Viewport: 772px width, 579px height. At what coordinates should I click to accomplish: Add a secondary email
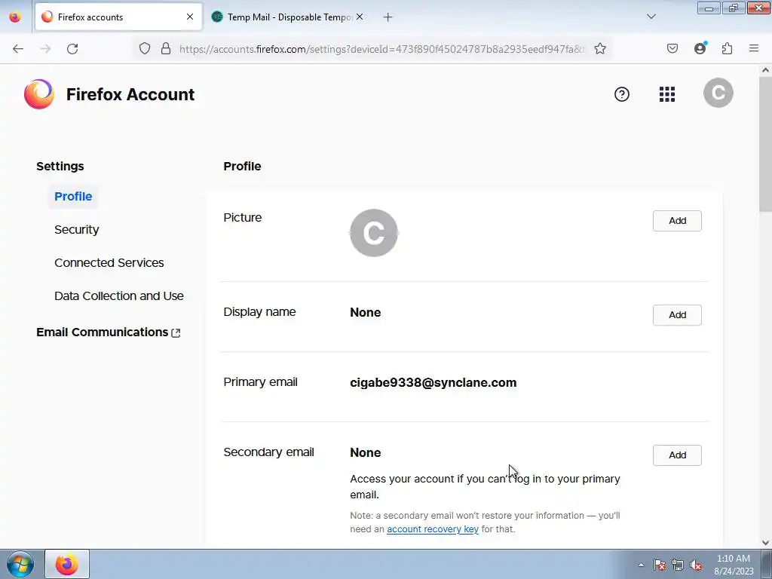(x=677, y=455)
